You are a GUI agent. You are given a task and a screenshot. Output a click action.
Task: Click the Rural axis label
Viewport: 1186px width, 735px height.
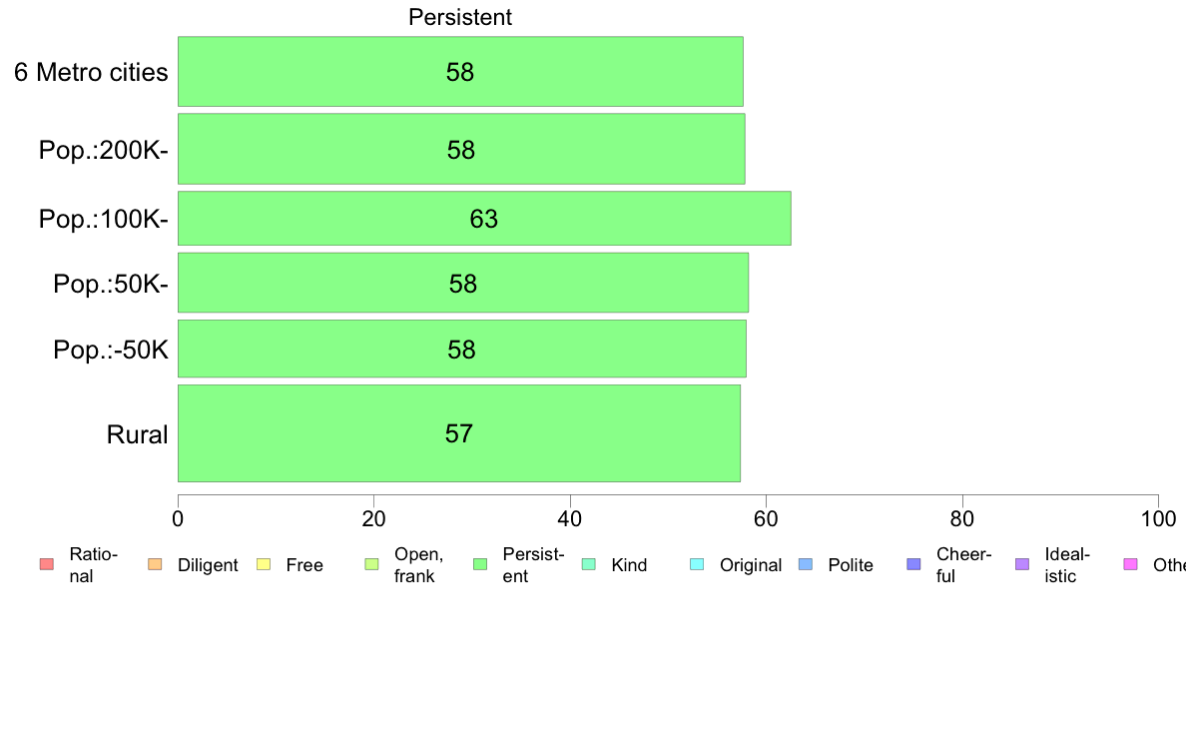click(x=137, y=434)
